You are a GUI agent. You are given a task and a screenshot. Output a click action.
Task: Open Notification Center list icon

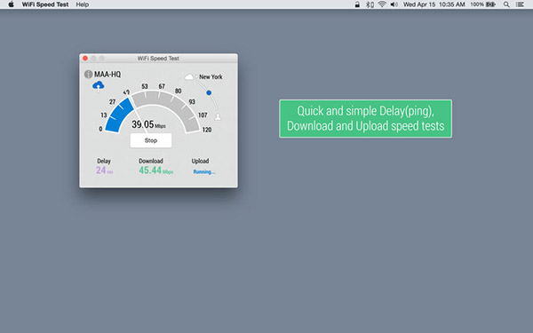tap(520, 4)
